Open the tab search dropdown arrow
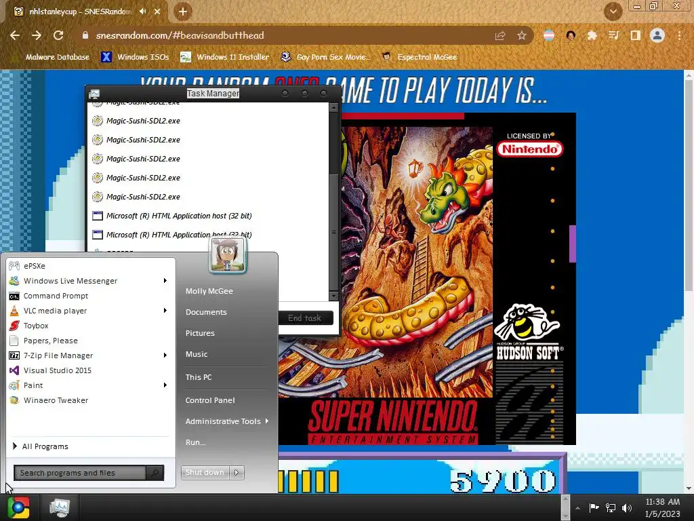This screenshot has width=694, height=521. (613, 12)
